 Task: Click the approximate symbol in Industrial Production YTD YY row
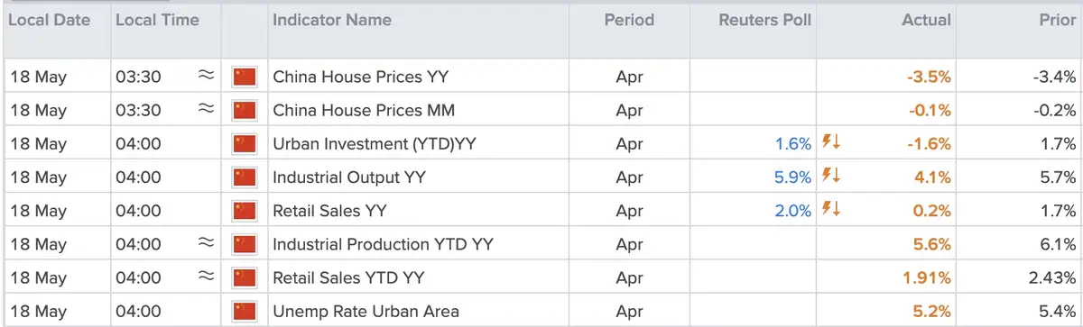tap(206, 244)
